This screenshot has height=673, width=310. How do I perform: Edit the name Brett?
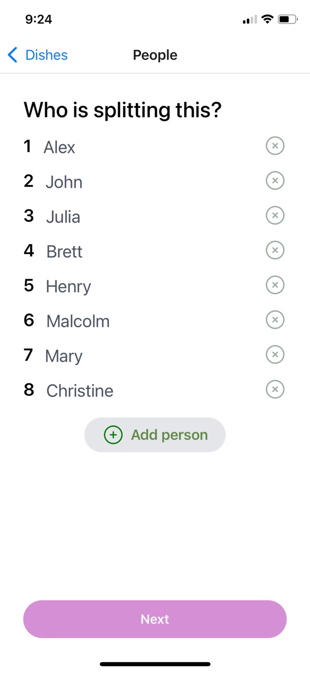pyautogui.click(x=64, y=251)
